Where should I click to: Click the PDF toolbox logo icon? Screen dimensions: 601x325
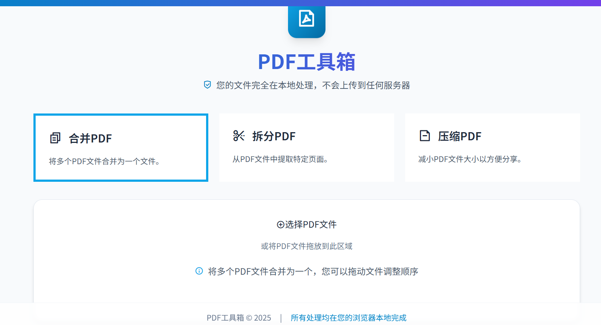pyautogui.click(x=306, y=19)
